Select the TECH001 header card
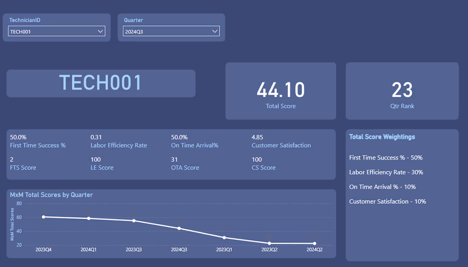 pos(100,83)
